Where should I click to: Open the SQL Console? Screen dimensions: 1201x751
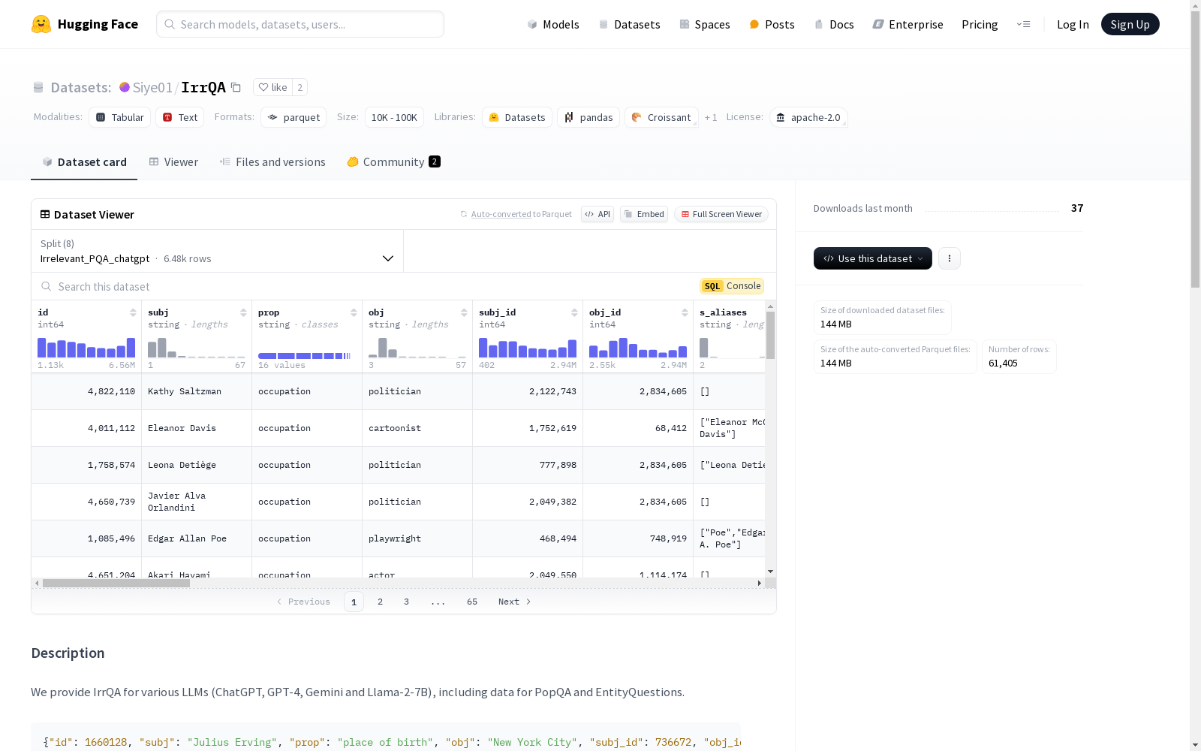click(732, 286)
